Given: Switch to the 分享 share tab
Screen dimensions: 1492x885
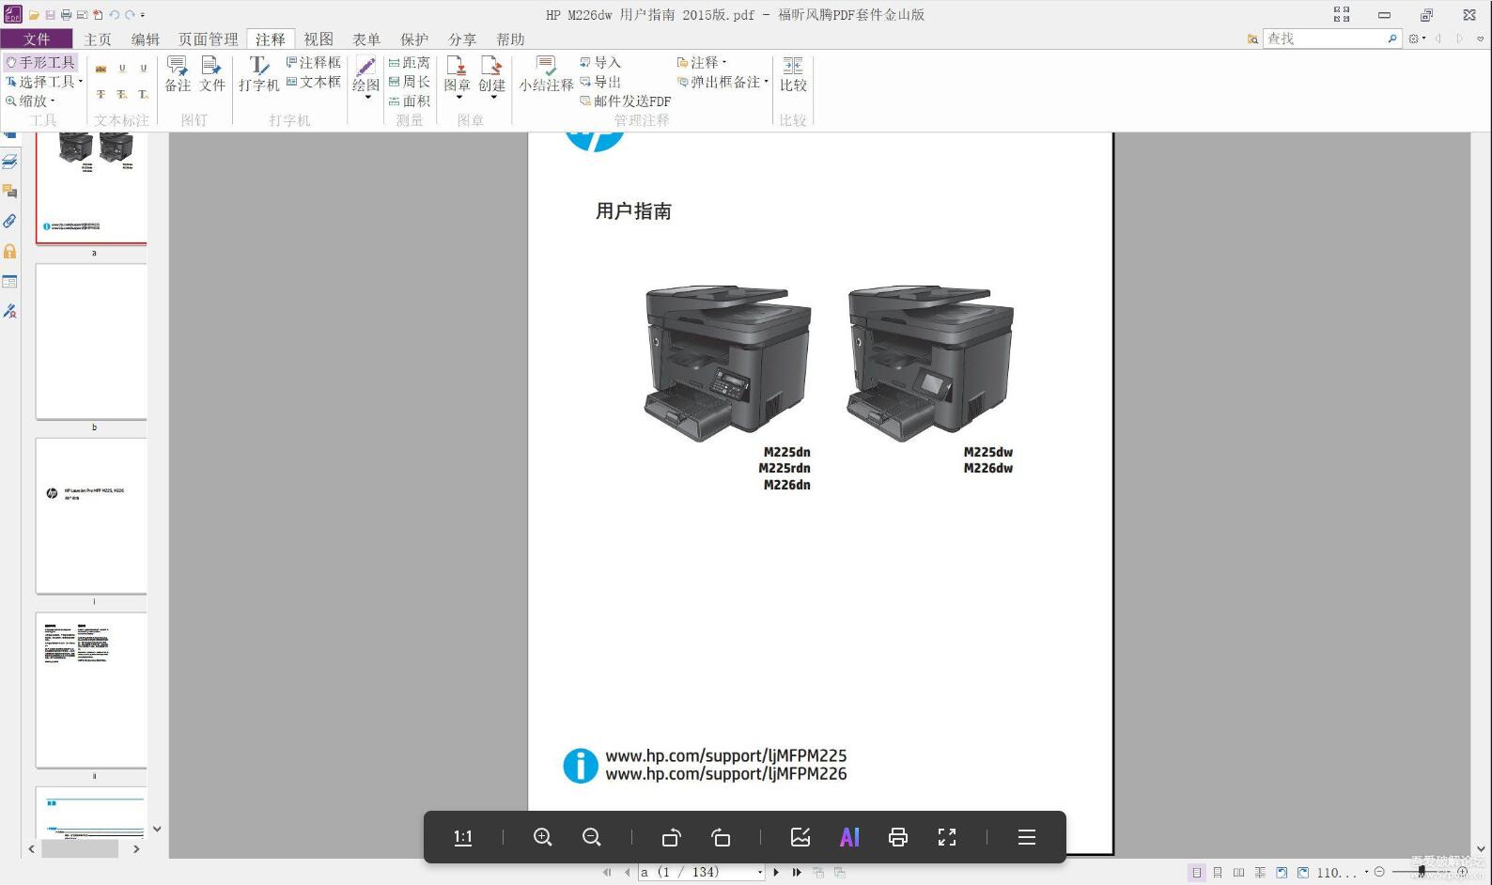Looking at the screenshot, I should pyautogui.click(x=462, y=39).
